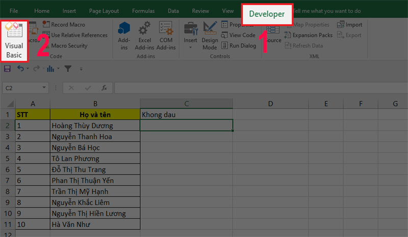Switch to the Formulas tab
408x237 pixels.
pos(143,11)
